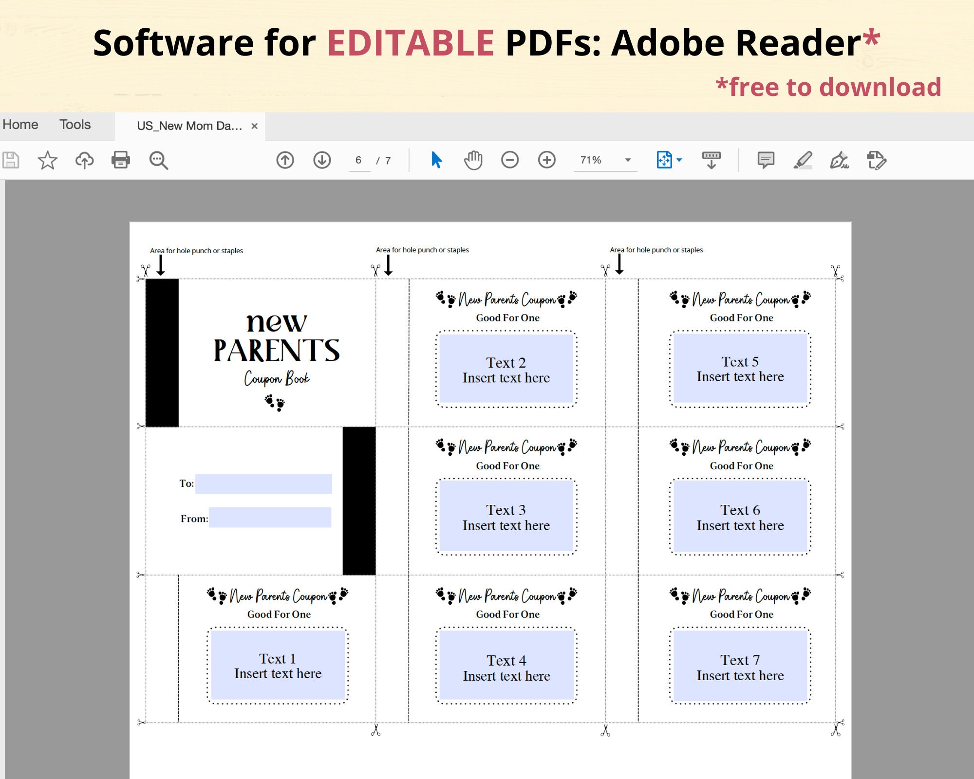Go to the next page arrow
Screen dimensions: 974x779
322,160
